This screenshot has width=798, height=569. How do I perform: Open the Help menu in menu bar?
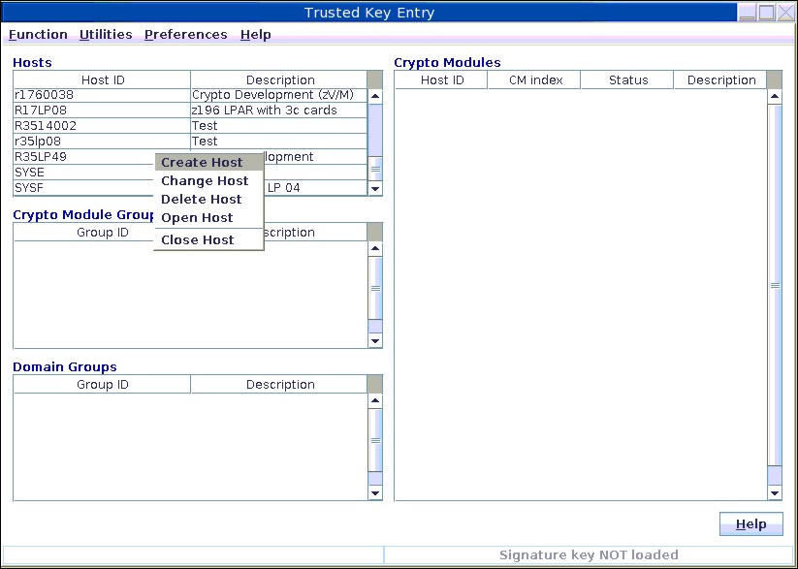255,35
